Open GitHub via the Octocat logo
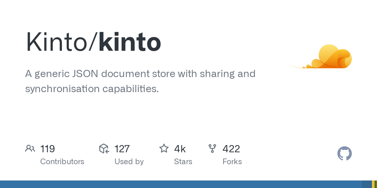Image resolution: width=377 pixels, height=188 pixels. 344,154
